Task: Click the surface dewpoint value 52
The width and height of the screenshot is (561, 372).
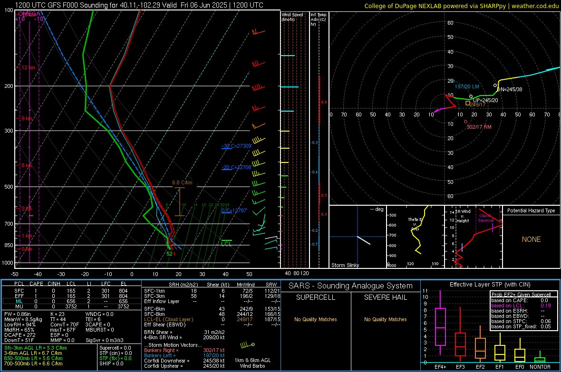Action: click(x=170, y=254)
